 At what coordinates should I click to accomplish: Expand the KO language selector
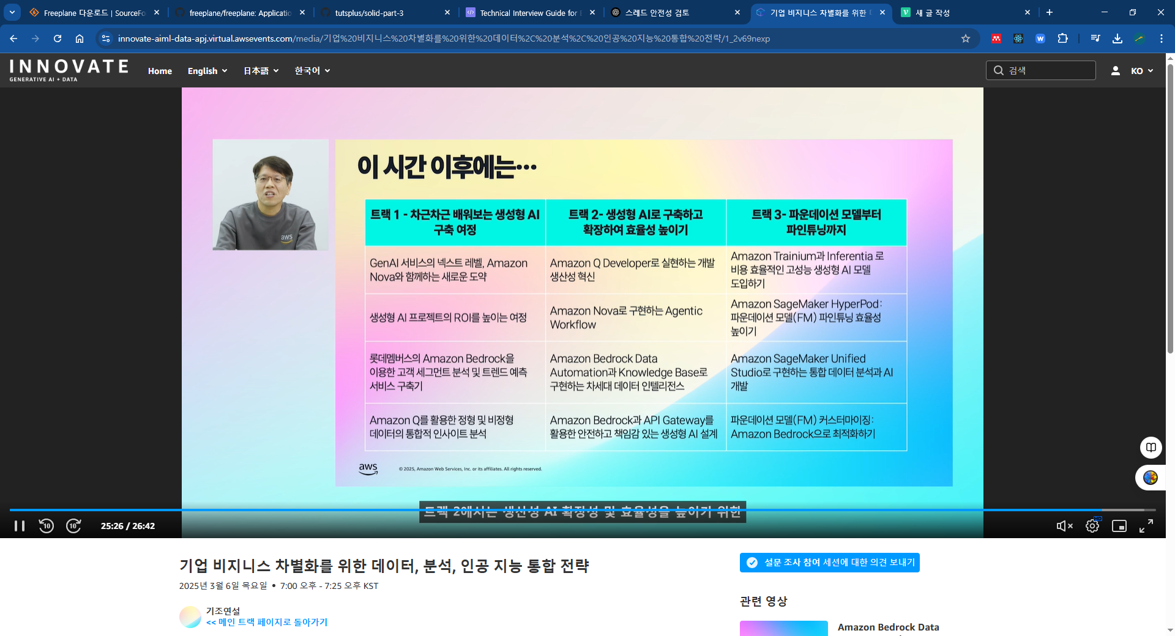pyautogui.click(x=1142, y=71)
